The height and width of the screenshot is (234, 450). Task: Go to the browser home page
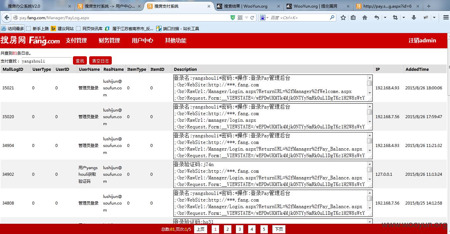(365, 18)
